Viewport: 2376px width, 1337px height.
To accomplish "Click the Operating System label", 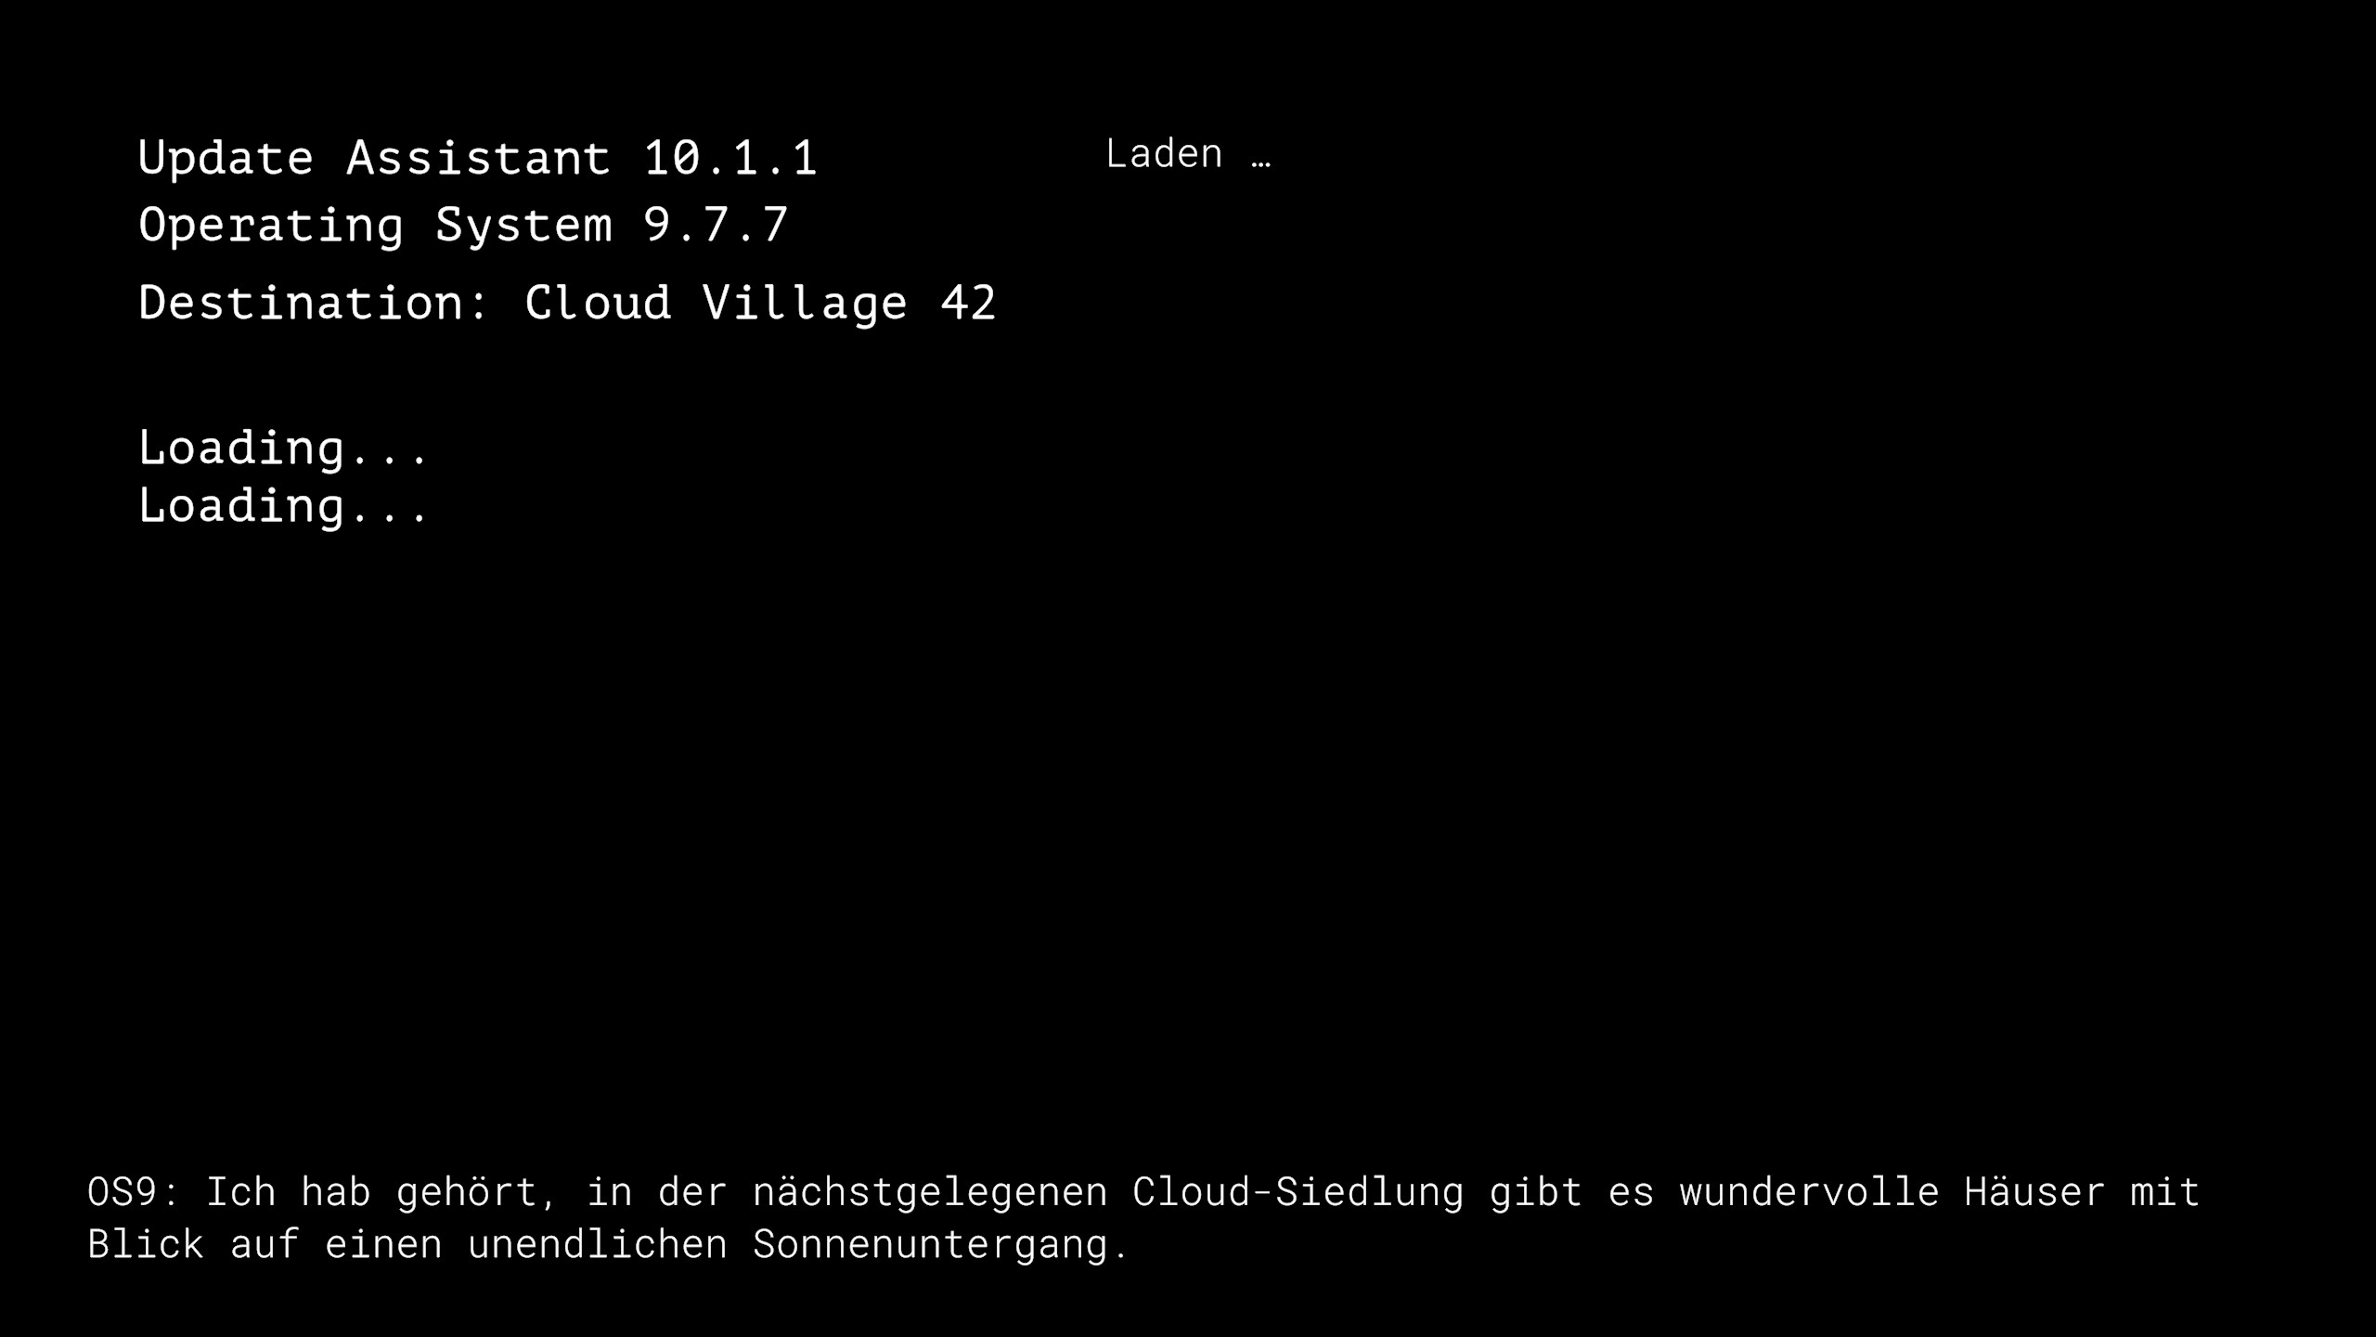I will coord(375,226).
